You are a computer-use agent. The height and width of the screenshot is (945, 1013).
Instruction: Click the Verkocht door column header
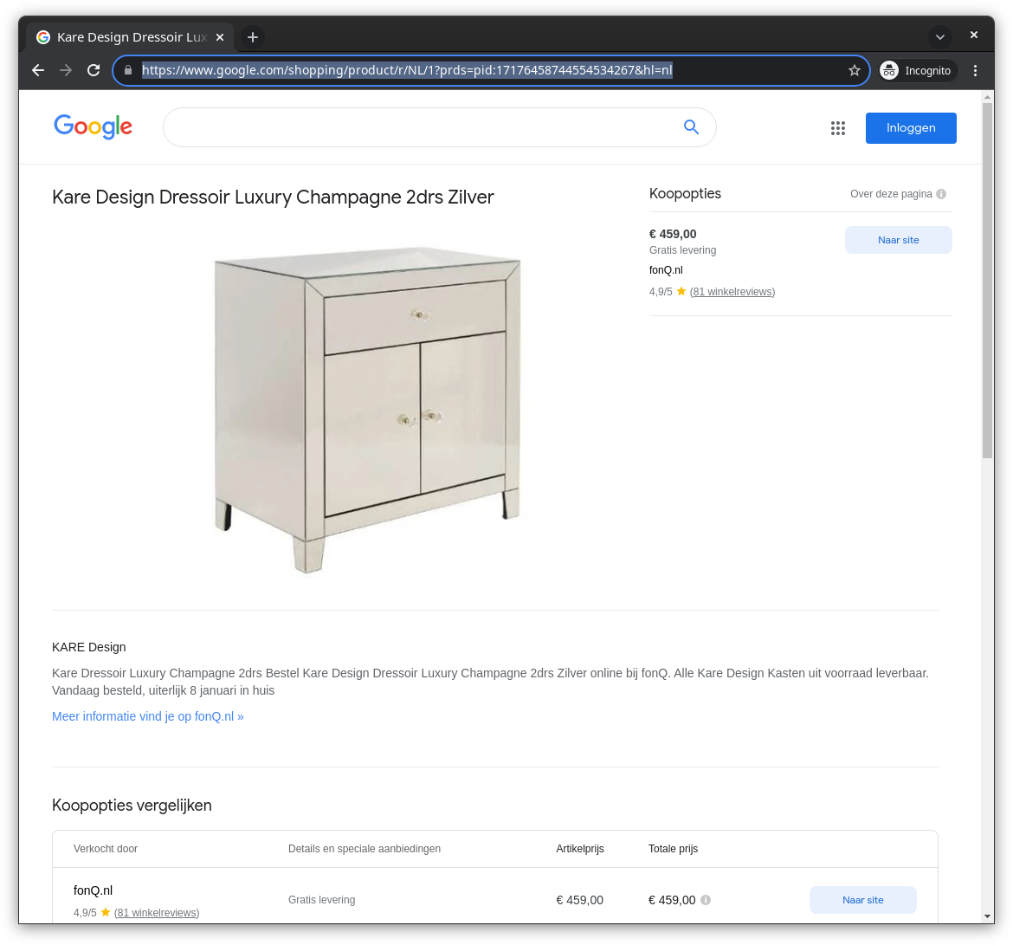[106, 849]
